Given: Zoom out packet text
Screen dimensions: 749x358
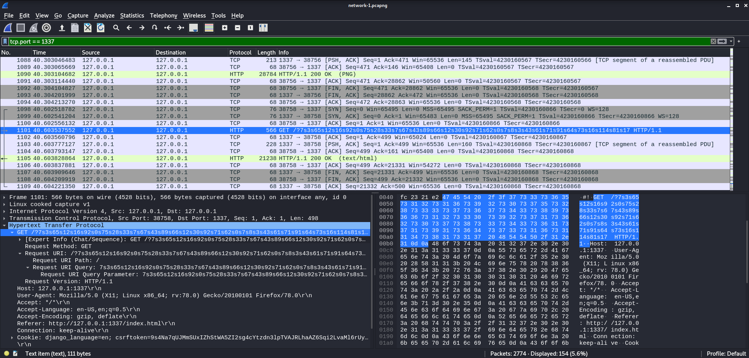Looking at the screenshot, I should (238, 28).
